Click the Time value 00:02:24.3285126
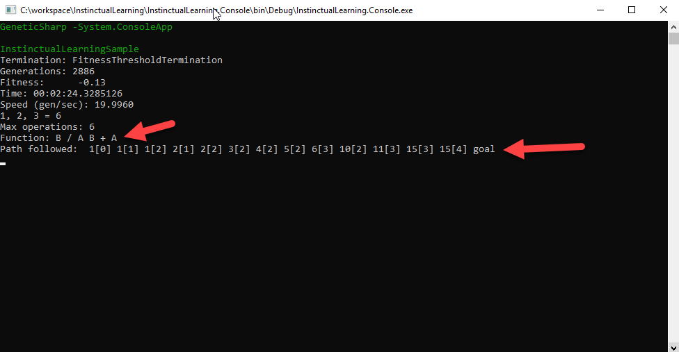 click(78, 93)
